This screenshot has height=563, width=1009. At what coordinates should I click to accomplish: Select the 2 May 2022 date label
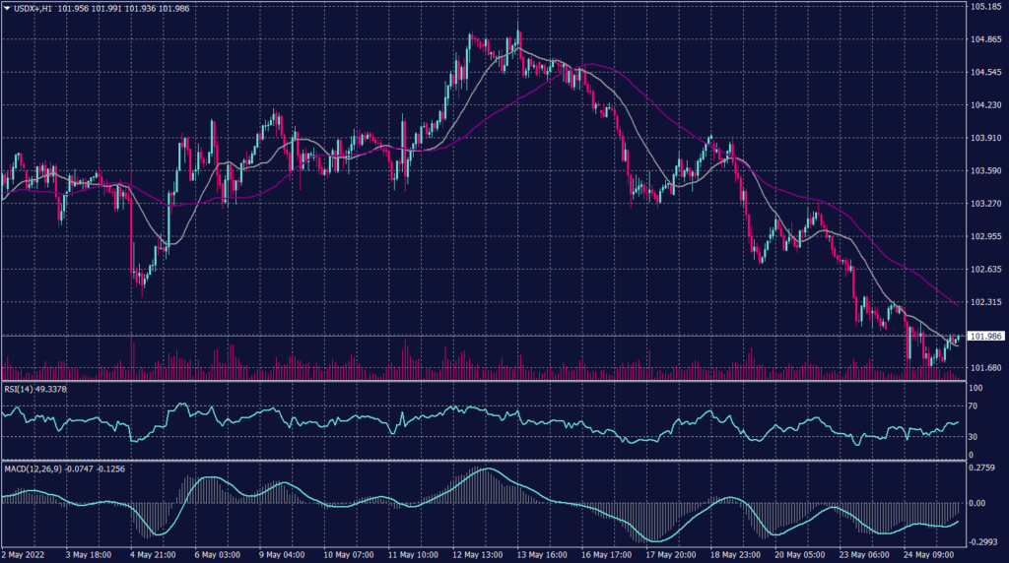pos(24,556)
